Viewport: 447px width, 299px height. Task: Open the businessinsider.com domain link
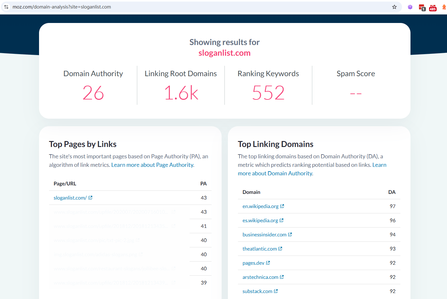coord(264,234)
